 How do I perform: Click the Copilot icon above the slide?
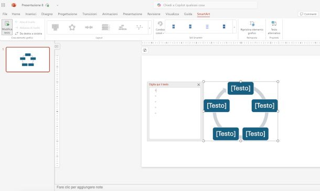145,50
